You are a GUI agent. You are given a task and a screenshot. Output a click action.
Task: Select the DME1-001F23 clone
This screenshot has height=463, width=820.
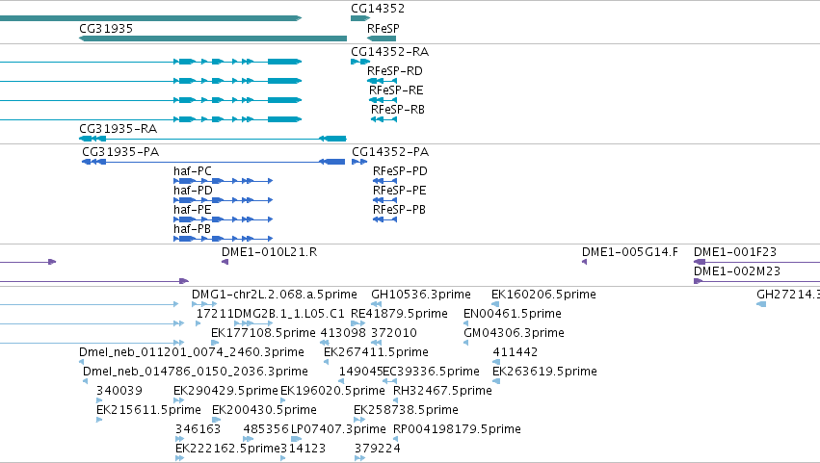coord(756,262)
